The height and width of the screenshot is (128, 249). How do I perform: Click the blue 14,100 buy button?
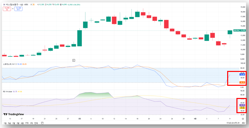tap(18, 9)
